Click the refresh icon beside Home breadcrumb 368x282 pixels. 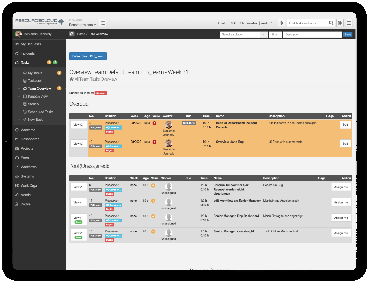(x=72, y=34)
